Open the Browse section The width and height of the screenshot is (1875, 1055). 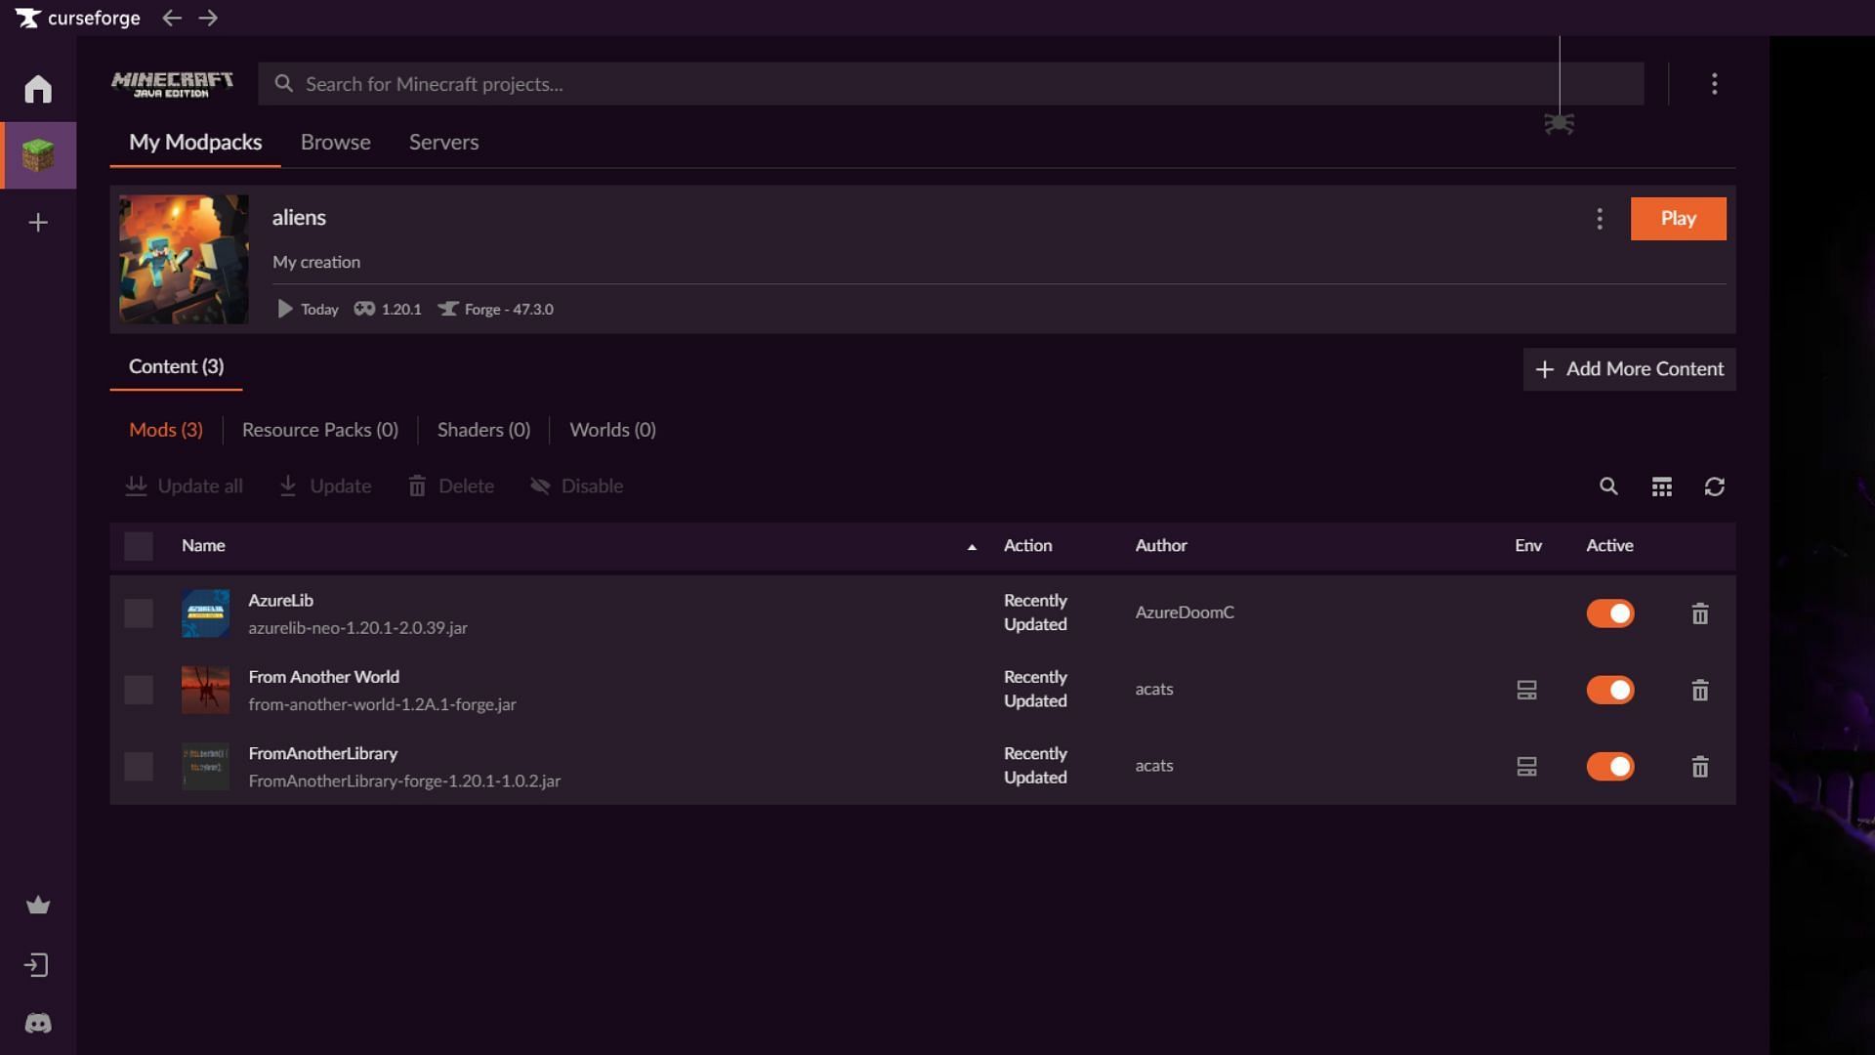(x=335, y=143)
